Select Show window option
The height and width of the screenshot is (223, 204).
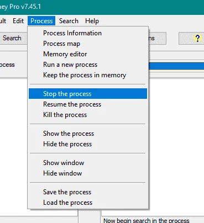tap(88, 163)
